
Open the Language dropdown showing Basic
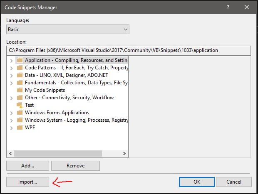point(68,29)
